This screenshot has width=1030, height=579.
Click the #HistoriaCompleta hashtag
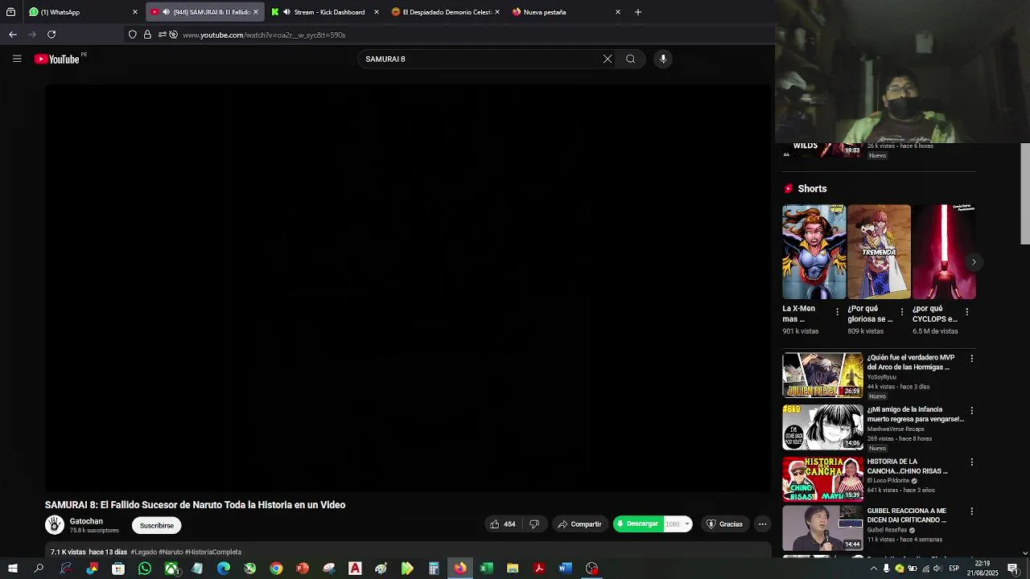click(x=213, y=552)
